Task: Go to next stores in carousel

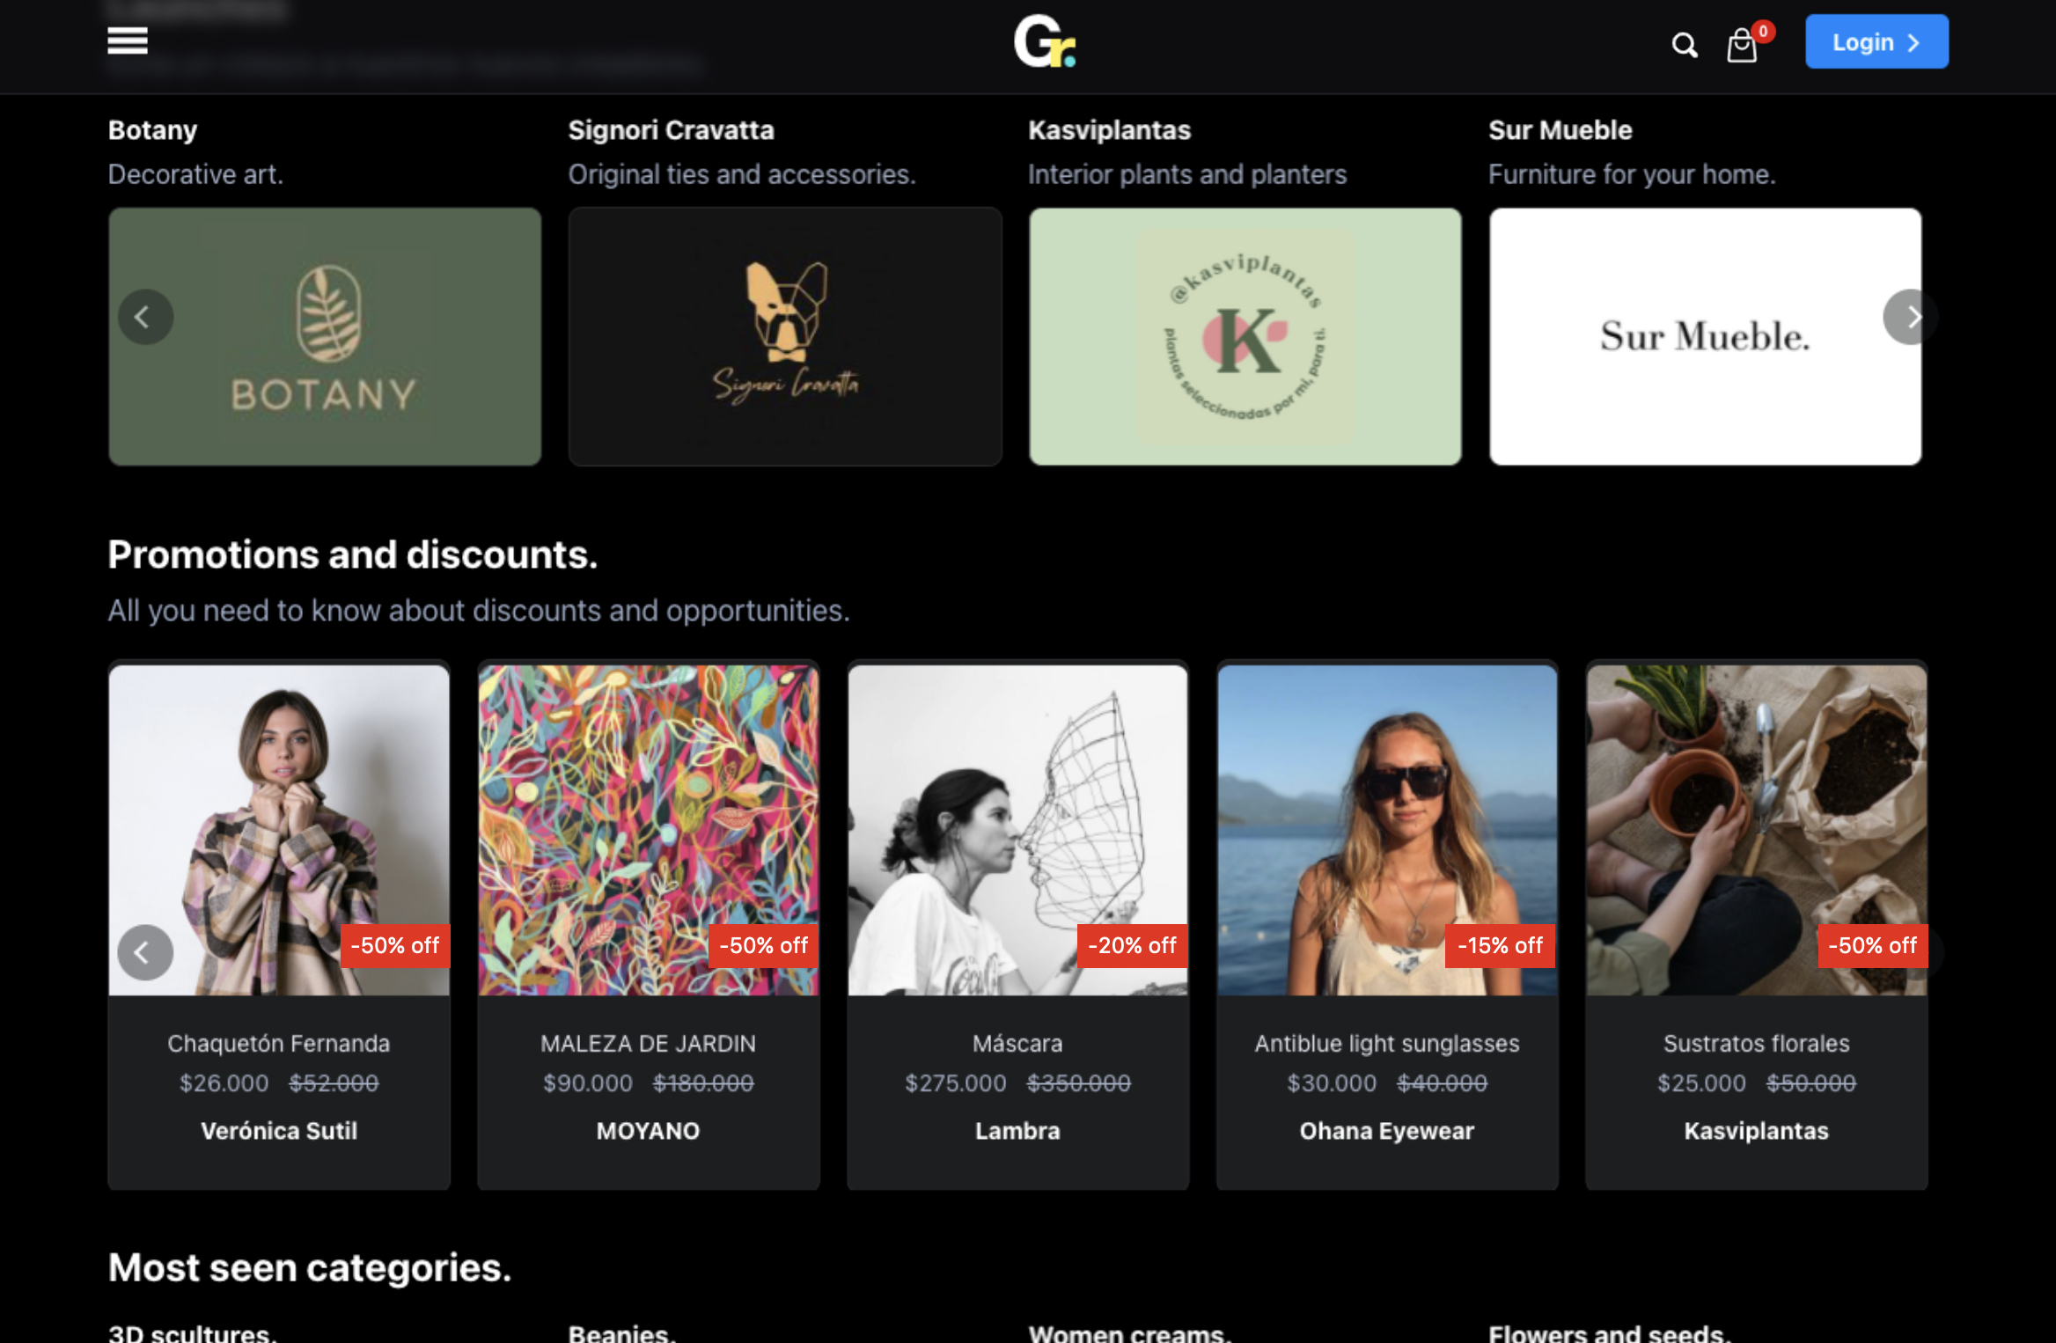Action: [x=1910, y=317]
